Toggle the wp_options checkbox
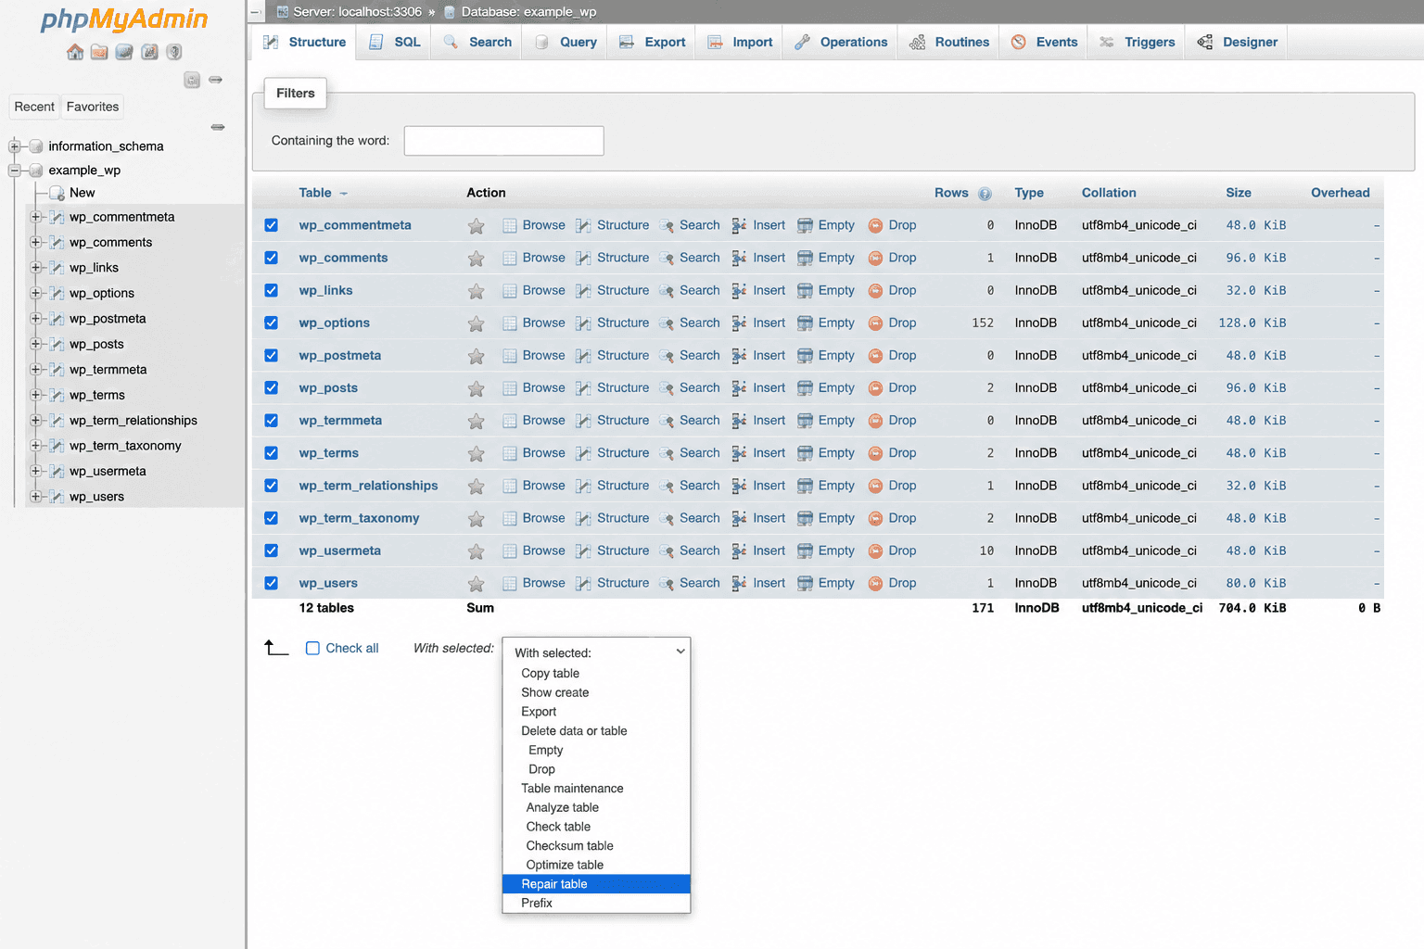The width and height of the screenshot is (1424, 949). pyautogui.click(x=271, y=323)
